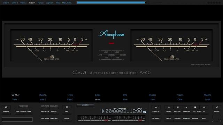Toggle the Pane Status Bar button

point(23,111)
